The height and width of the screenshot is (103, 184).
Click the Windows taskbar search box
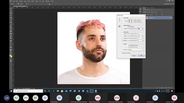(28, 91)
